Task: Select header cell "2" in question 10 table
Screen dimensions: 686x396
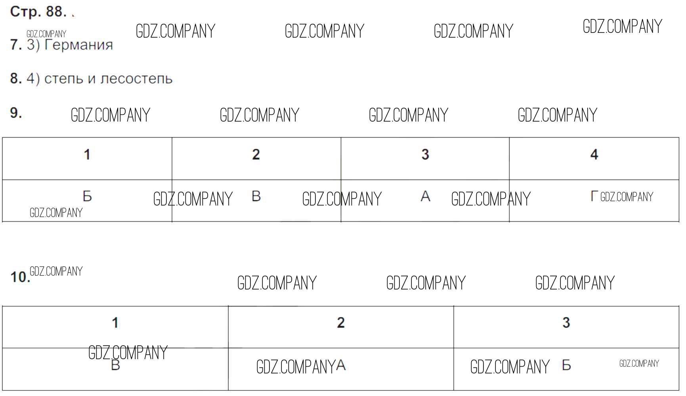Action: [x=341, y=323]
